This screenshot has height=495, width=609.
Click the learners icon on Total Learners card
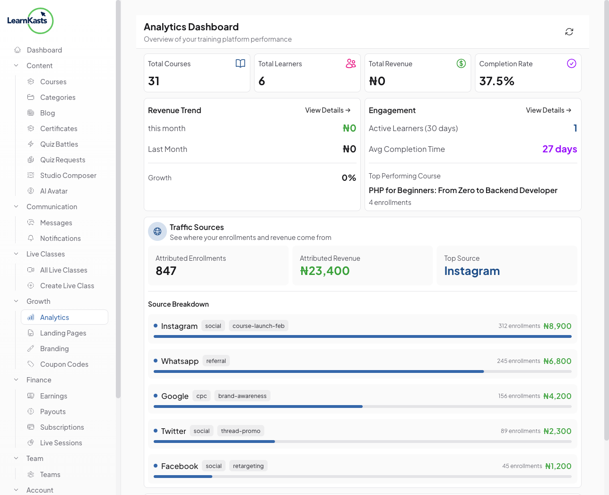pos(351,63)
